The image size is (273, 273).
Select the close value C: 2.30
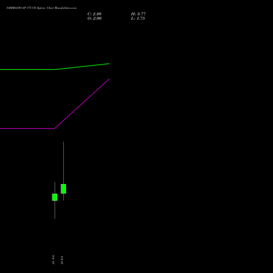[x=94, y=14]
